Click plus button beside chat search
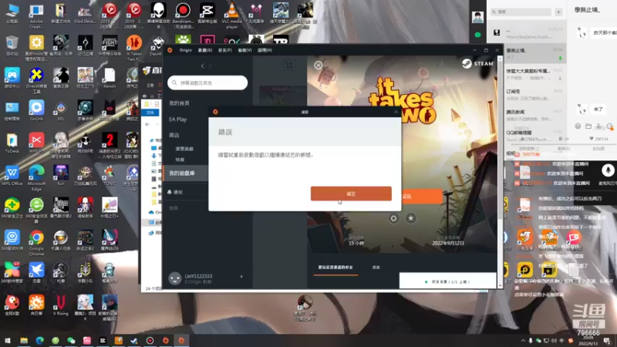 (x=558, y=12)
